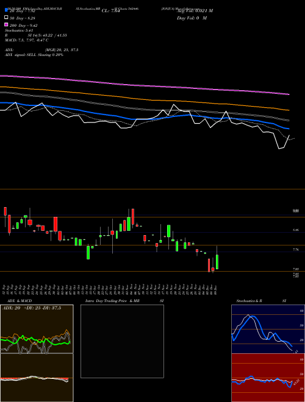The width and height of the screenshot is (305, 402).
Task: Click the '20 Day - 7.92' legend text
Action: tap(22, 12)
